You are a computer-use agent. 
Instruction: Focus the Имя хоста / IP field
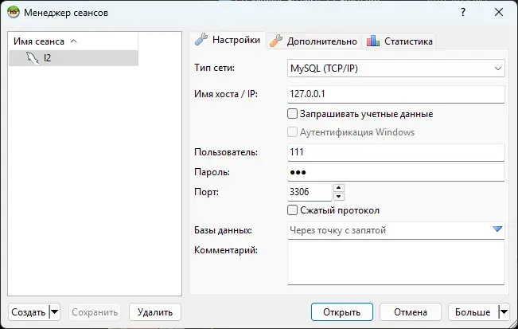pos(396,94)
